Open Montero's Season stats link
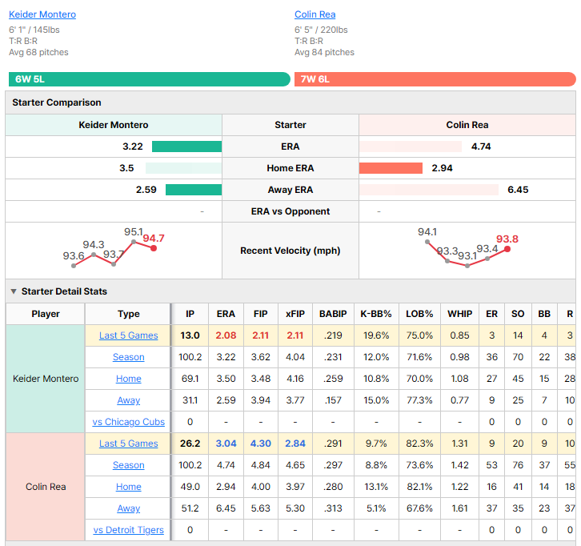The width and height of the screenshot is (581, 546). 128,357
